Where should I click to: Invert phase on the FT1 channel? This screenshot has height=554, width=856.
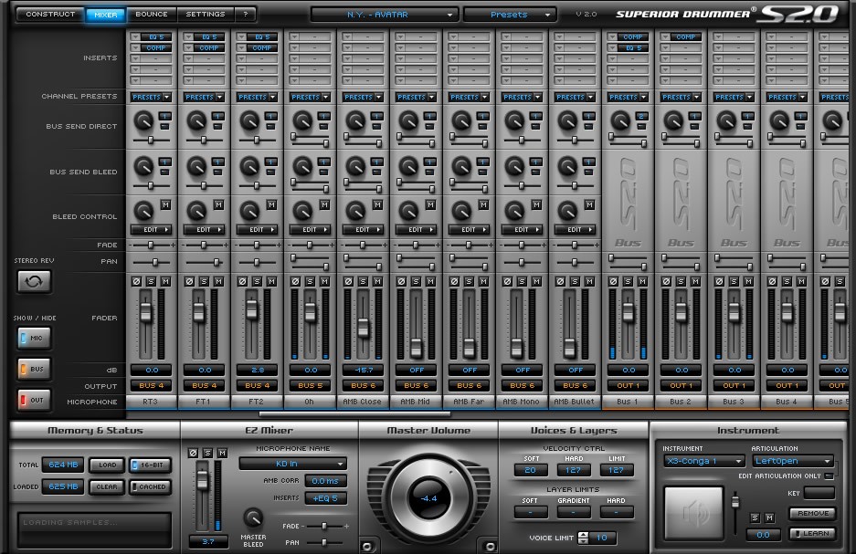189,281
